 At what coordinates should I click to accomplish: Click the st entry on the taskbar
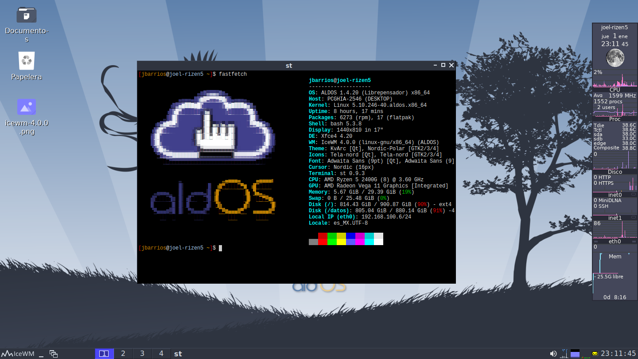(178, 353)
